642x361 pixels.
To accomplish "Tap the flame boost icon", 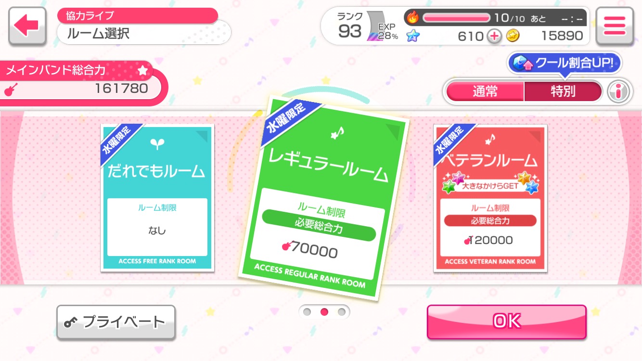I will click(x=413, y=18).
